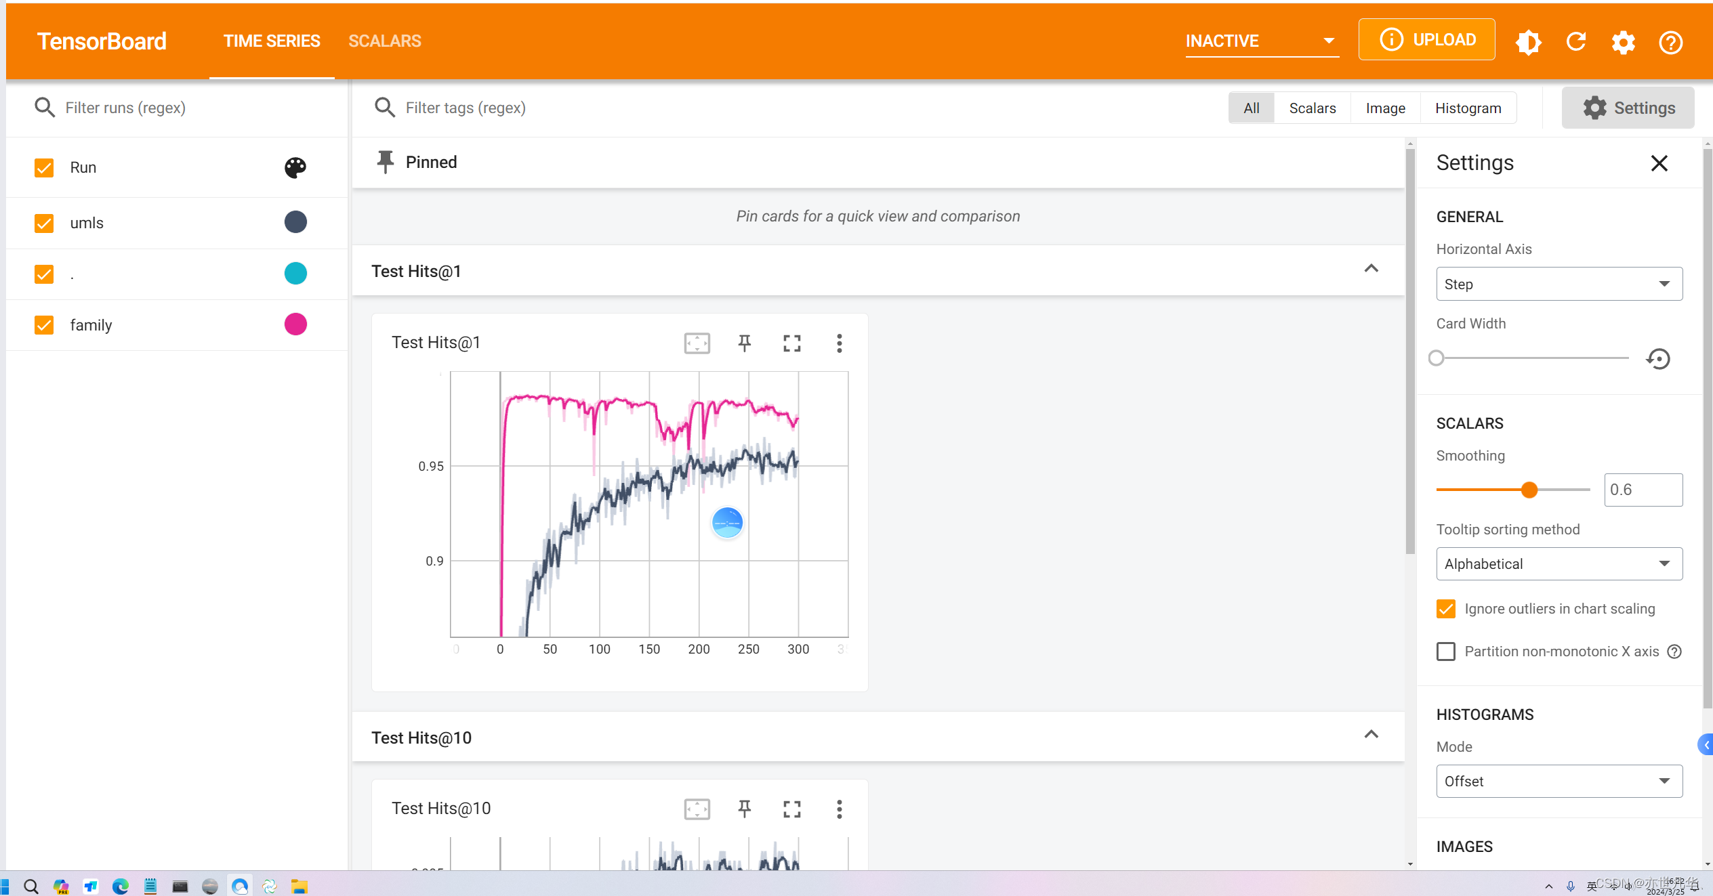The height and width of the screenshot is (896, 1713).
Task: Enable Partition non-monotonic X axis
Action: (x=1446, y=652)
